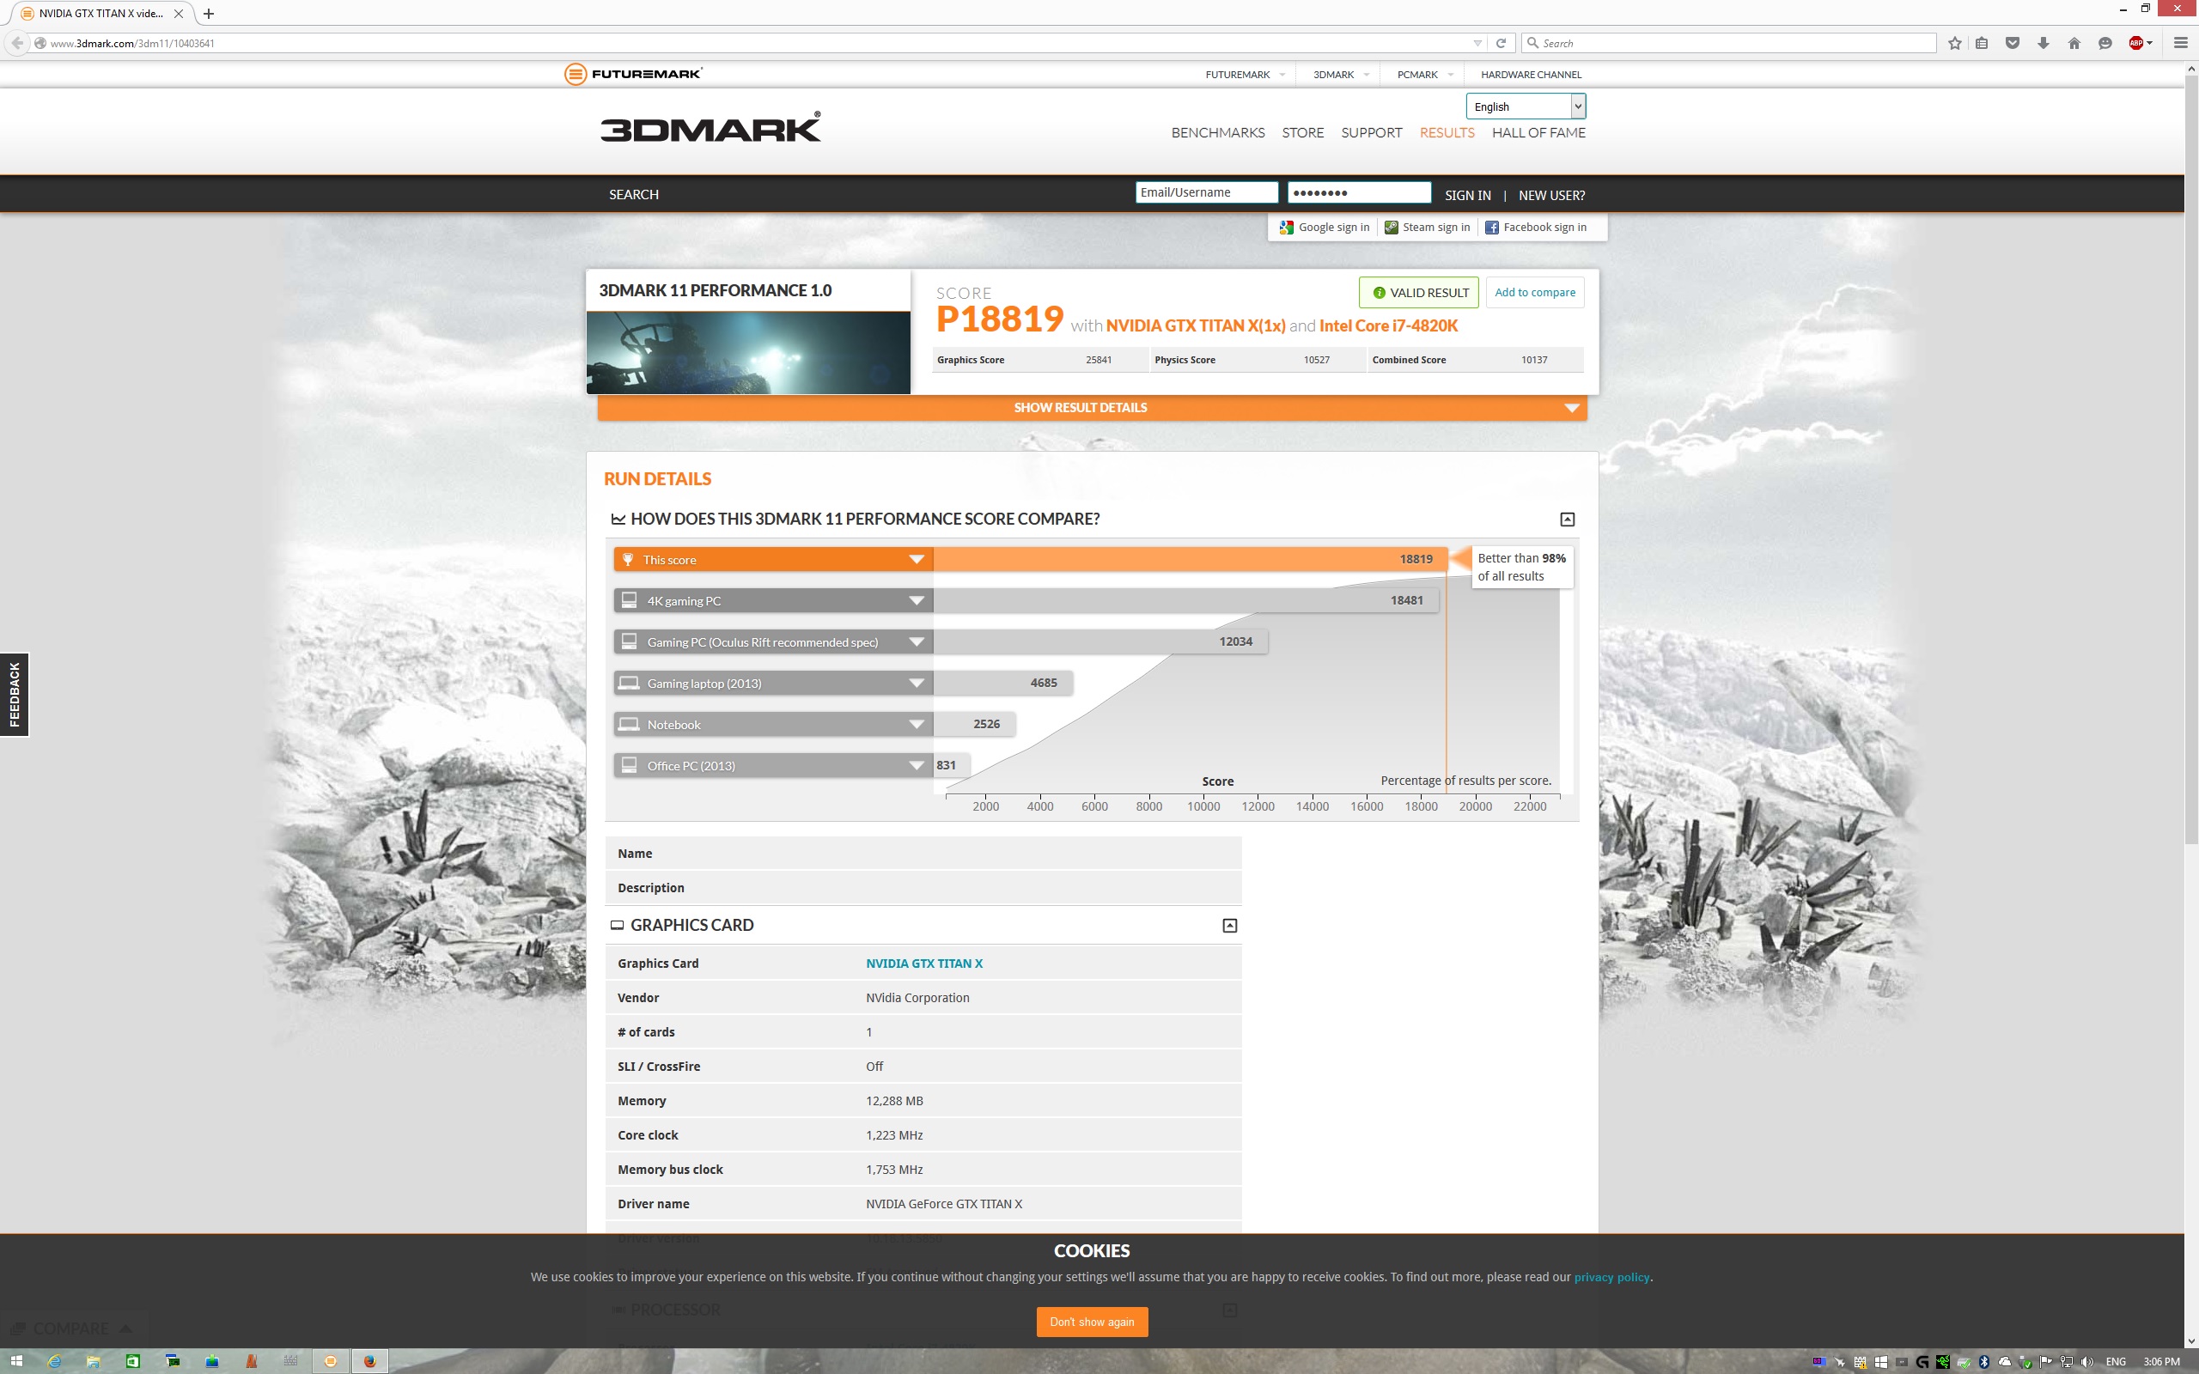2199x1374 pixels.
Task: Open NVIDIA GTX TITAN X link
Action: tap(923, 964)
